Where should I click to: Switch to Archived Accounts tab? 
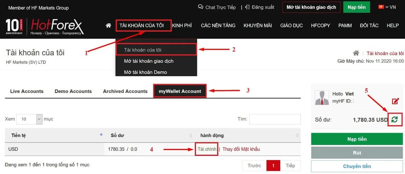coord(125,91)
